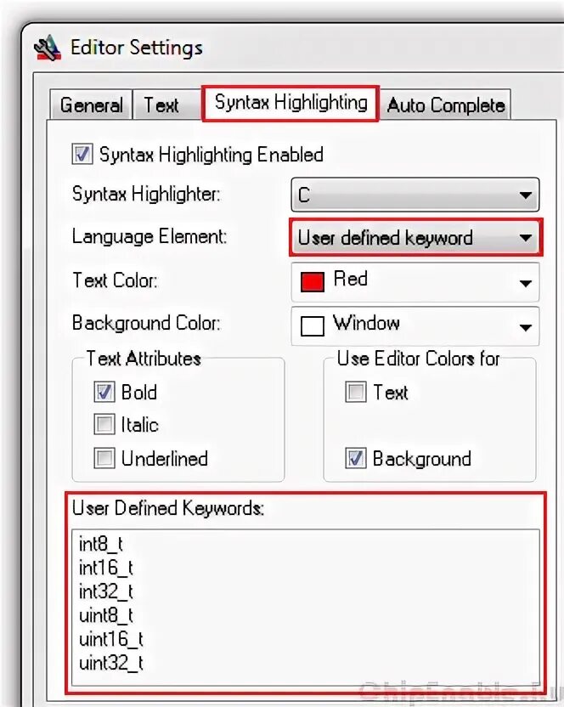Viewport: 564px width, 707px height.
Task: Click the int8_t keyword line
Action: pyautogui.click(x=100, y=544)
